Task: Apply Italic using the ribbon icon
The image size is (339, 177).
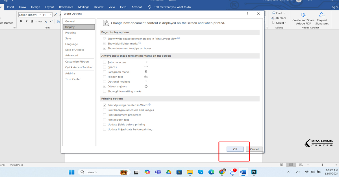Action: (26, 21)
